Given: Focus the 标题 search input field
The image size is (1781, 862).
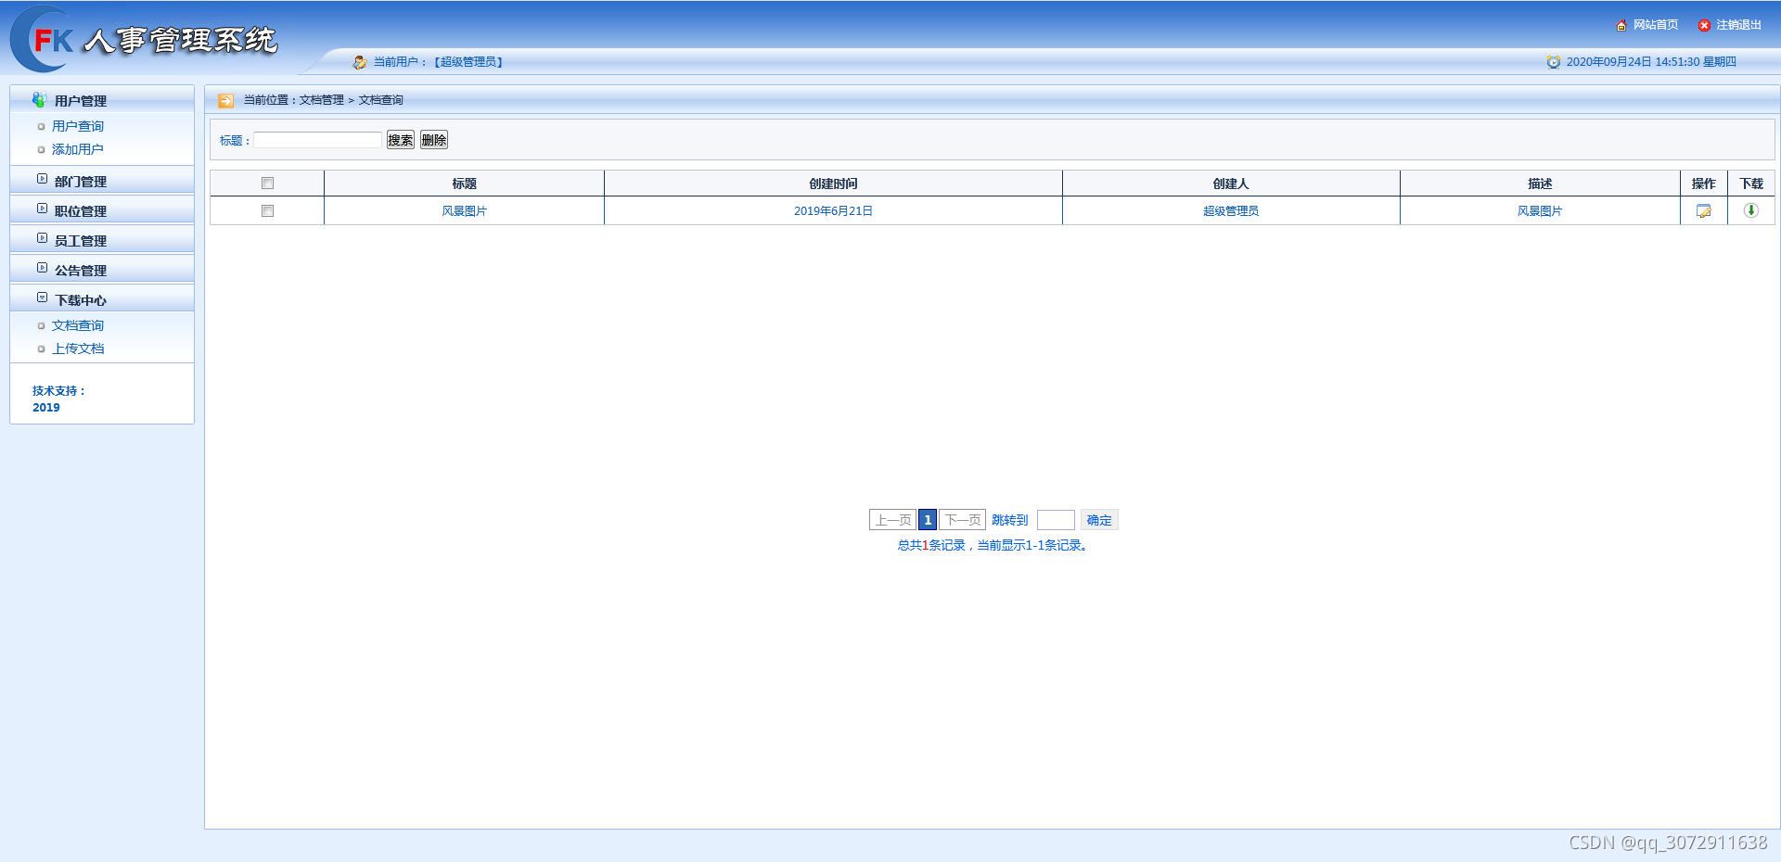Looking at the screenshot, I should pyautogui.click(x=318, y=140).
